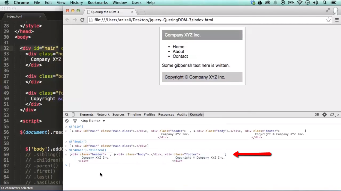
Task: Click the $('#main').children() console entry
Action: point(88,150)
